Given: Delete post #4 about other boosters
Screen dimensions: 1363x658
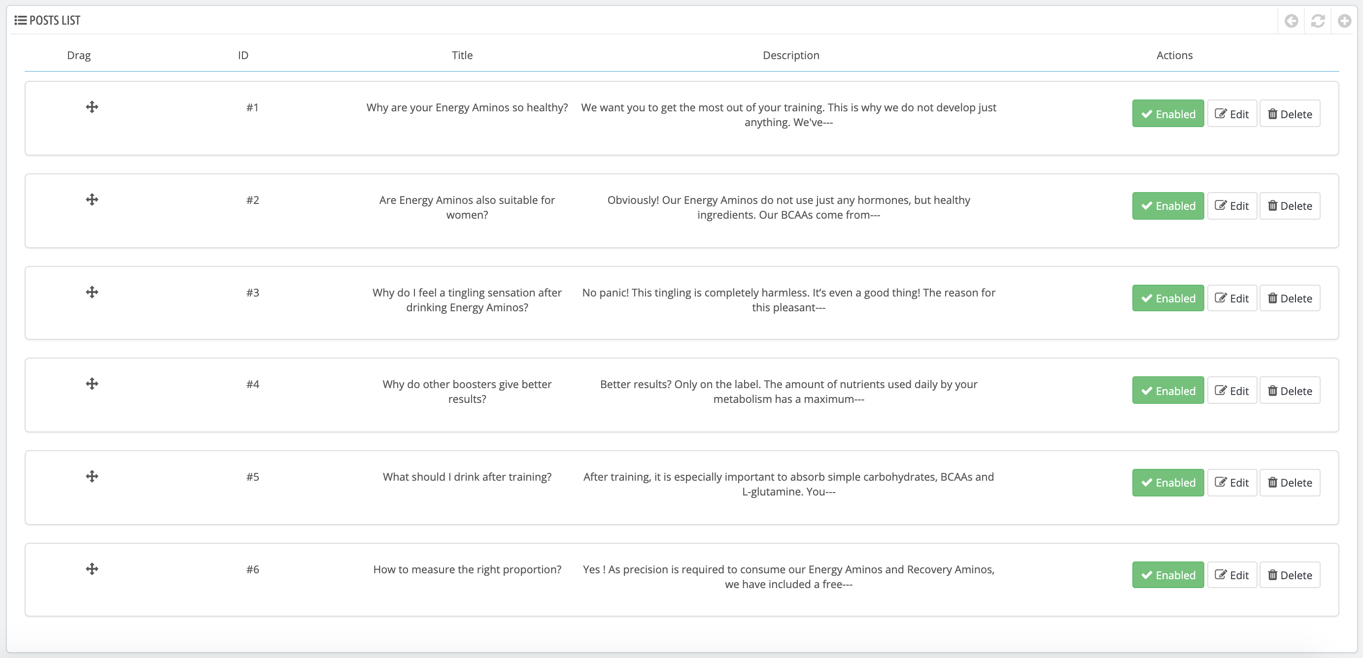Looking at the screenshot, I should [x=1290, y=391].
